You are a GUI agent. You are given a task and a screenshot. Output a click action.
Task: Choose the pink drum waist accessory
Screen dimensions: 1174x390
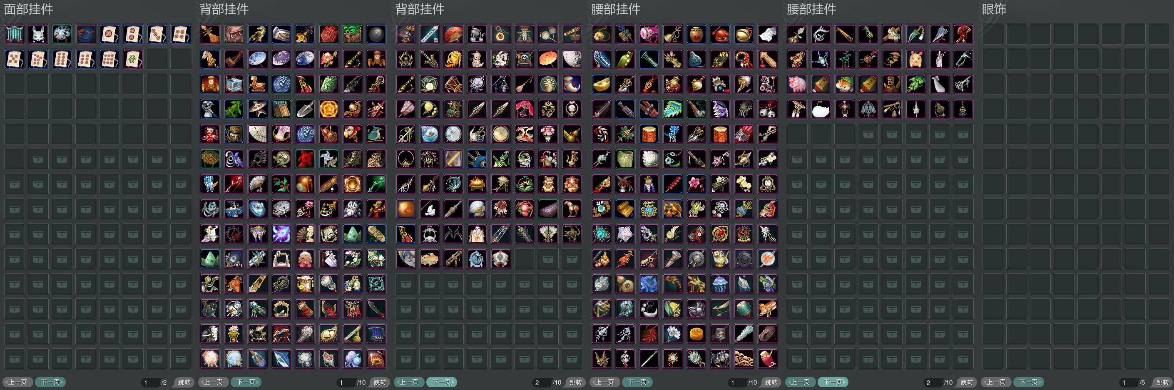pos(649,34)
